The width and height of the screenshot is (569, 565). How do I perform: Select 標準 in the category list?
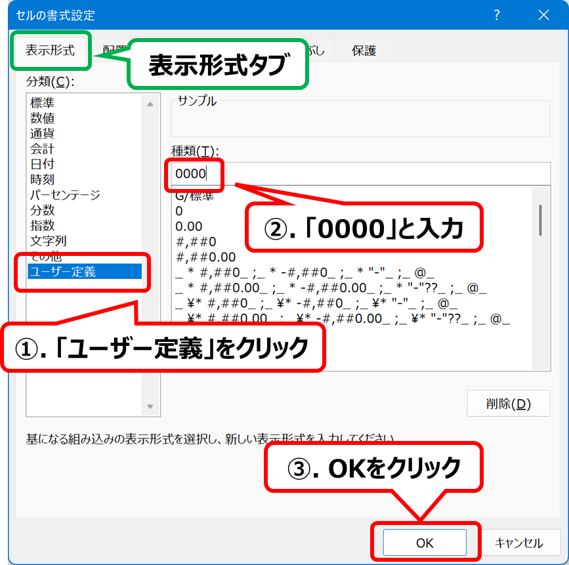click(x=43, y=103)
